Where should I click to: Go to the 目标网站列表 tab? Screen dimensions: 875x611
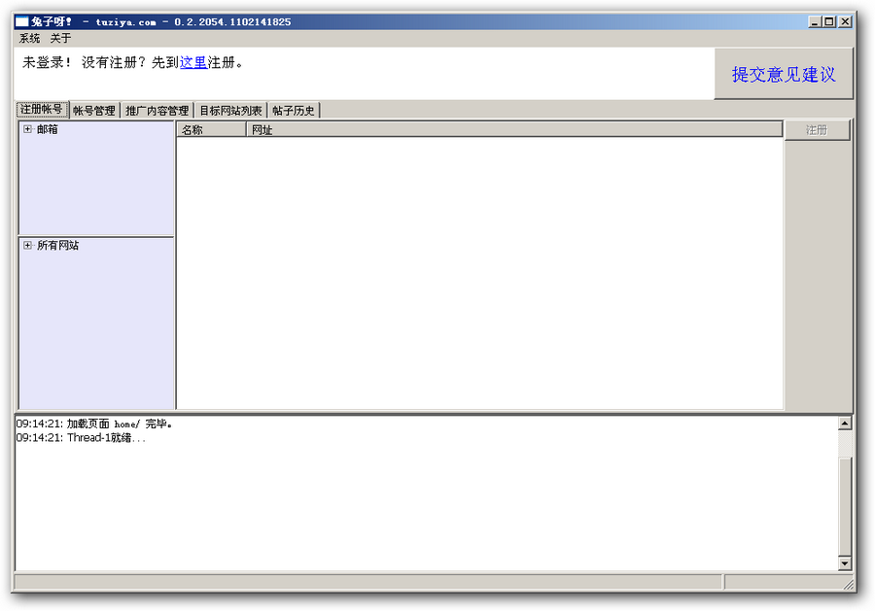230,111
